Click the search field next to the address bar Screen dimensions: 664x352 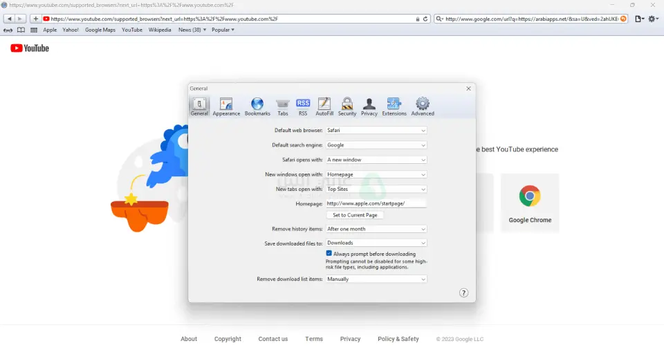pyautogui.click(x=531, y=19)
